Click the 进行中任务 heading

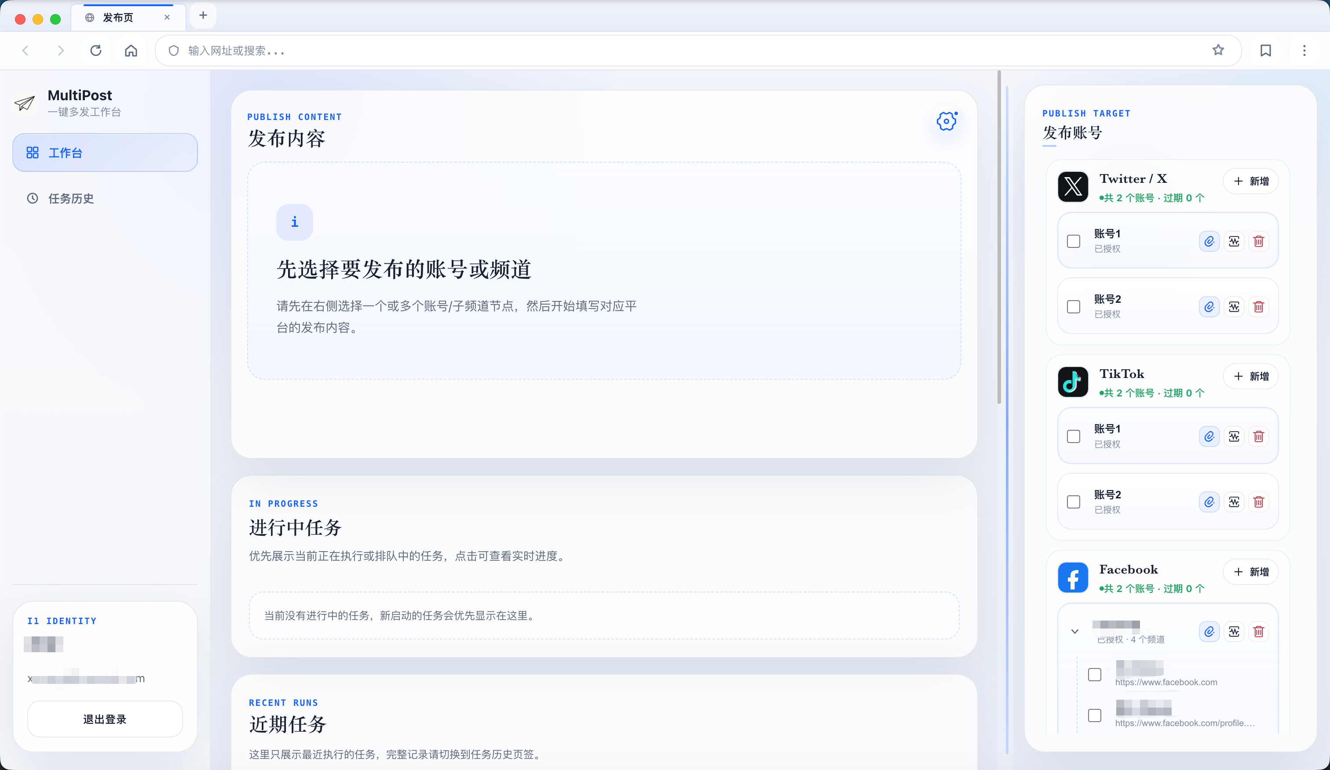coord(295,527)
